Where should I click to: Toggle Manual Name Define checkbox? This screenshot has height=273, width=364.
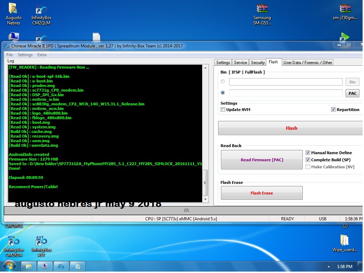point(308,152)
